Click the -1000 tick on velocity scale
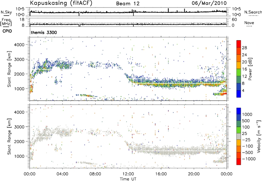The height and width of the screenshot is (181, 262). point(249,159)
